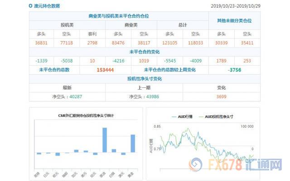Select the arbitrage value 2798

[x=92, y=43]
